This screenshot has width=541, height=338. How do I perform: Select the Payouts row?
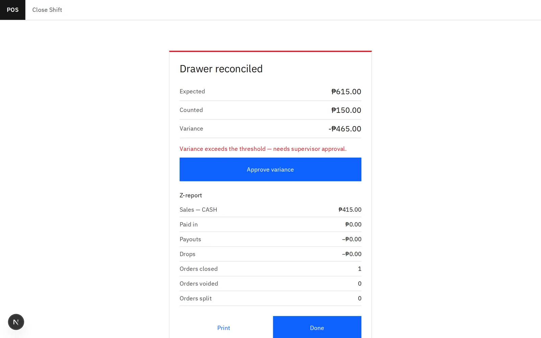(x=270, y=239)
